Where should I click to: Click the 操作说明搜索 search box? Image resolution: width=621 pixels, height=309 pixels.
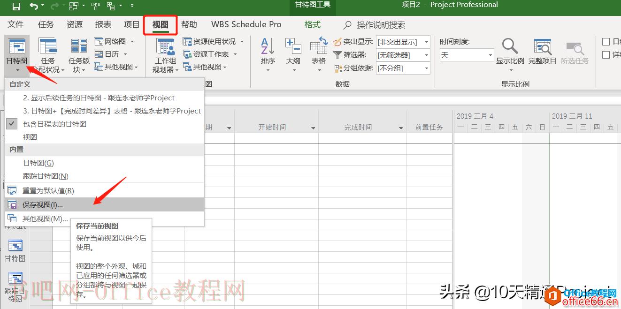click(381, 25)
